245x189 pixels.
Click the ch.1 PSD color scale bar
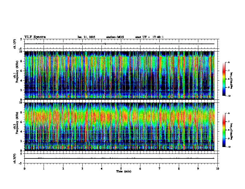coord(224,79)
